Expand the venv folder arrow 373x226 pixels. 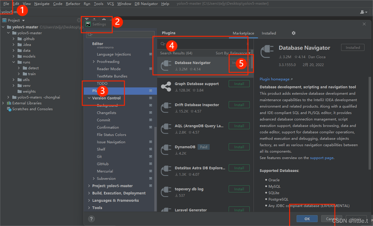(x=14, y=86)
